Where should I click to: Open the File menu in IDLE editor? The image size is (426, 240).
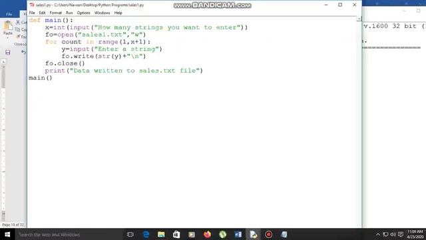coord(32,13)
